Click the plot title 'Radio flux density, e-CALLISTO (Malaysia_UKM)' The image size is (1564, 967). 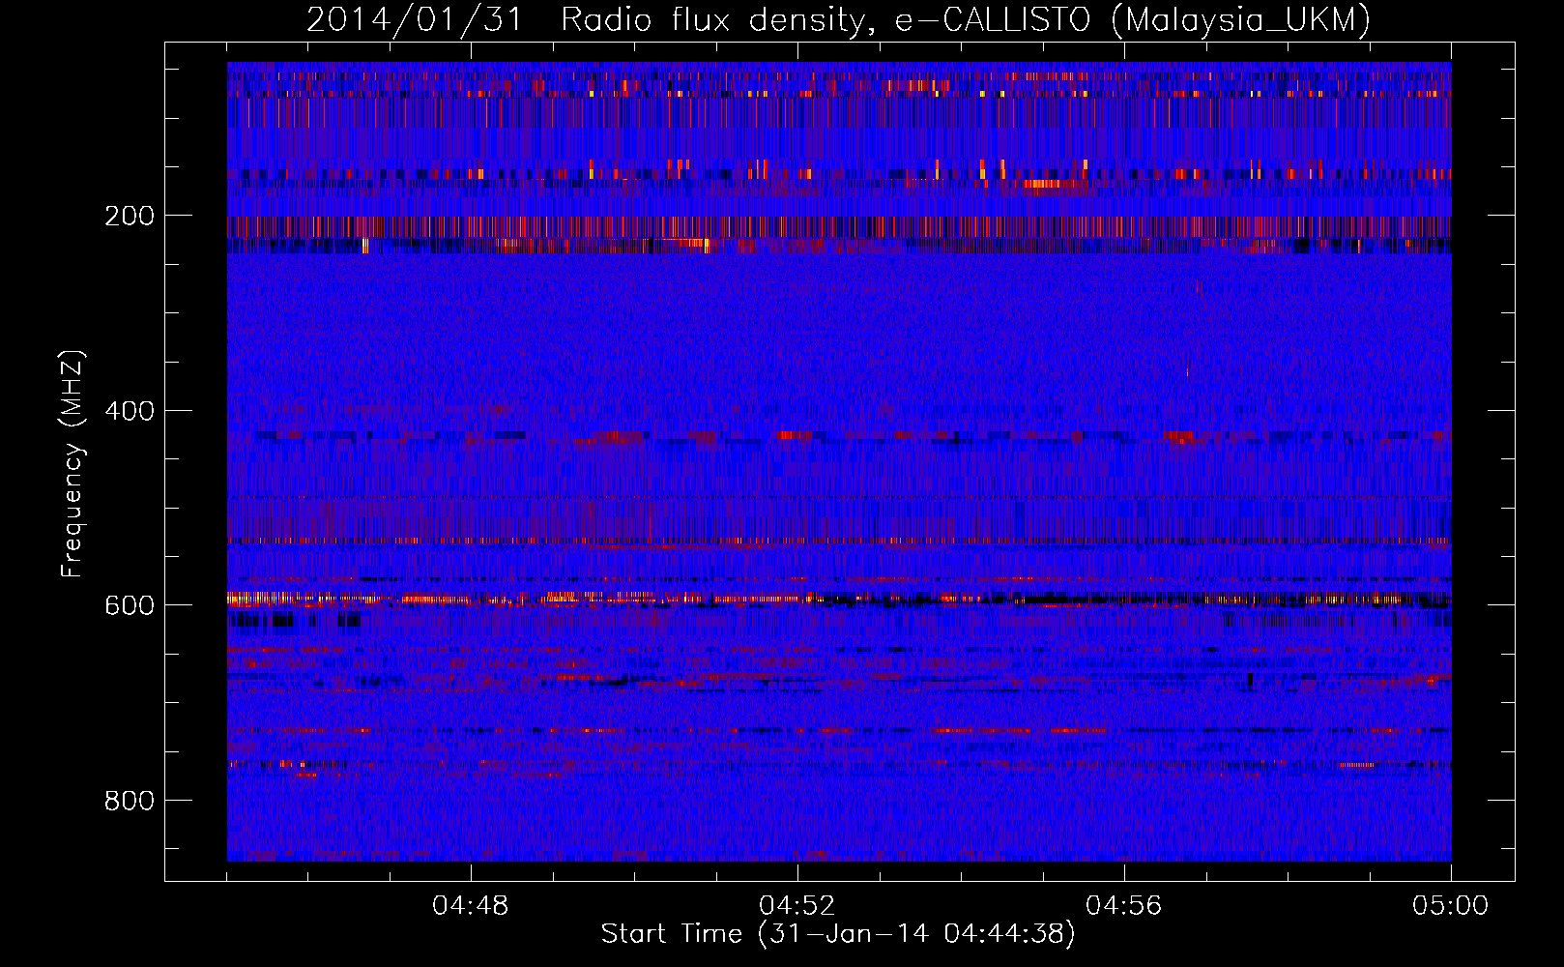tap(966, 19)
